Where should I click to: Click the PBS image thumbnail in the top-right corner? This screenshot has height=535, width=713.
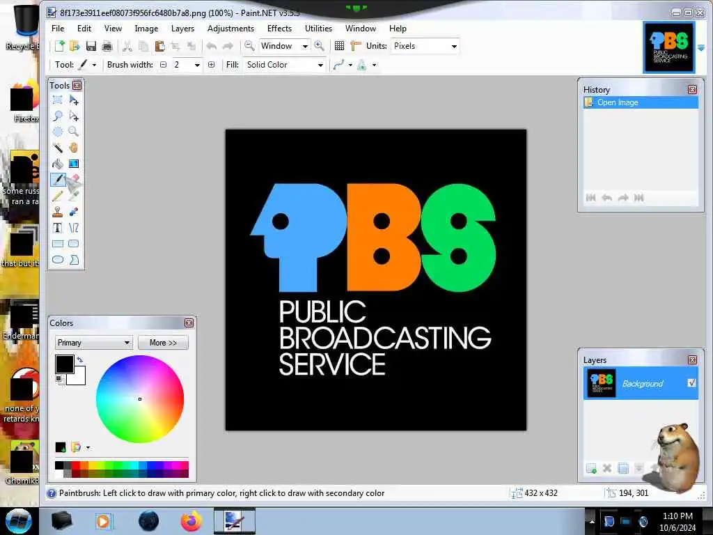pyautogui.click(x=669, y=47)
